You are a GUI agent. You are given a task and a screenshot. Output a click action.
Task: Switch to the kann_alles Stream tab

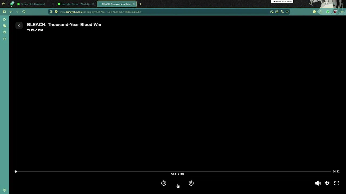76,4
